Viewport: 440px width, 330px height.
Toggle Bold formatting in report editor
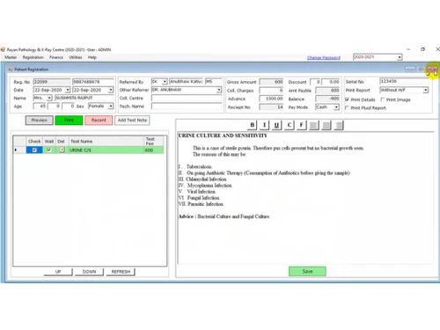pos(252,125)
